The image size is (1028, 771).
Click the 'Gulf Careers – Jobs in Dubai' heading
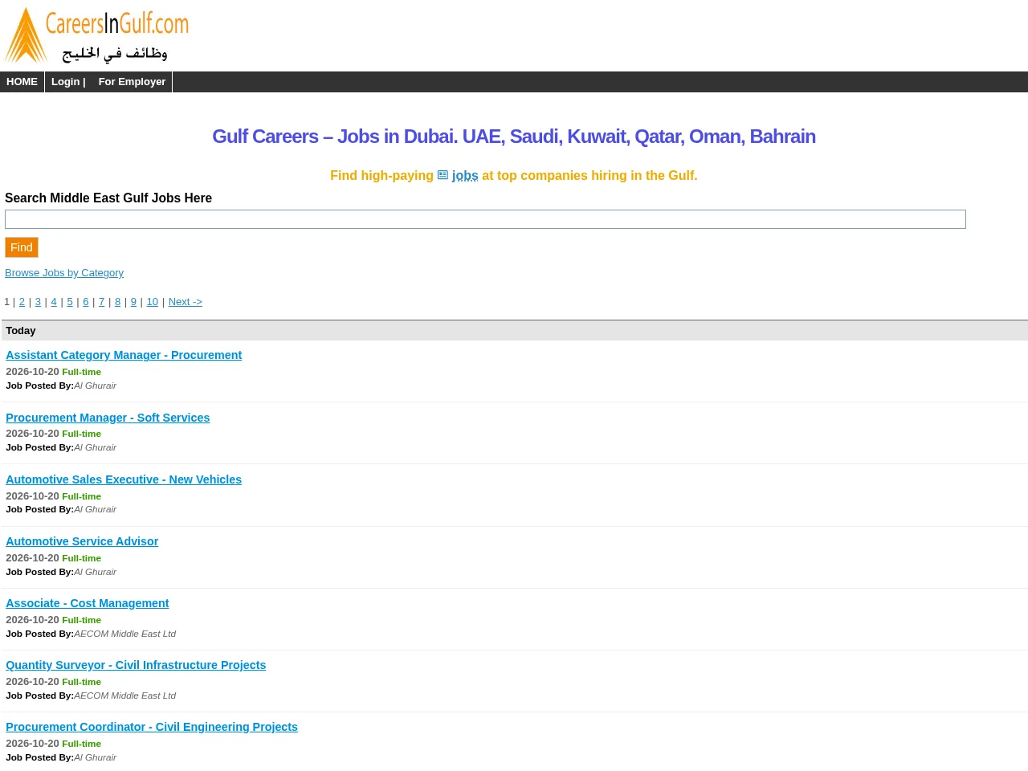click(x=514, y=137)
